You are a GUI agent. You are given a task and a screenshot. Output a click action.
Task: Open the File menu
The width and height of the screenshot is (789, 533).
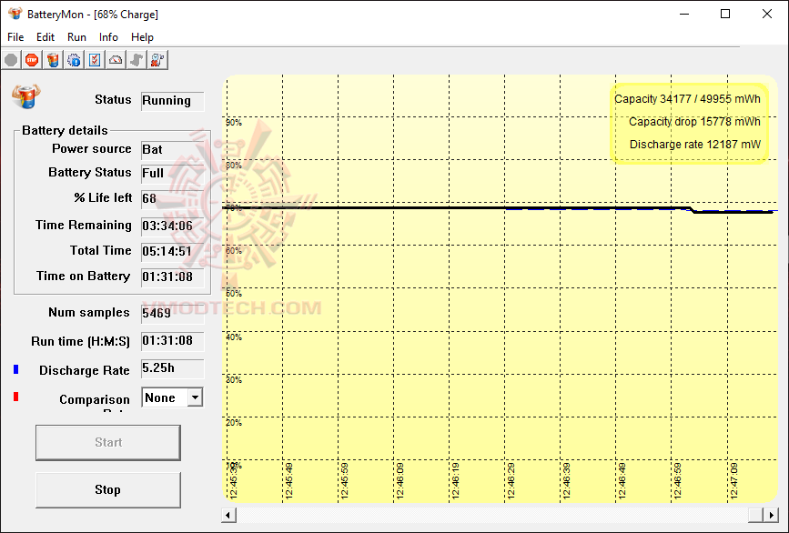[x=15, y=37]
